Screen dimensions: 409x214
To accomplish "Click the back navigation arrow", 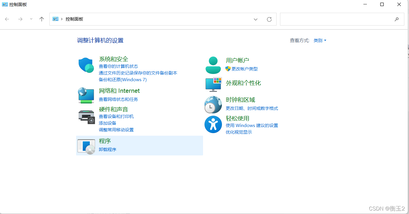I will (x=7, y=19).
